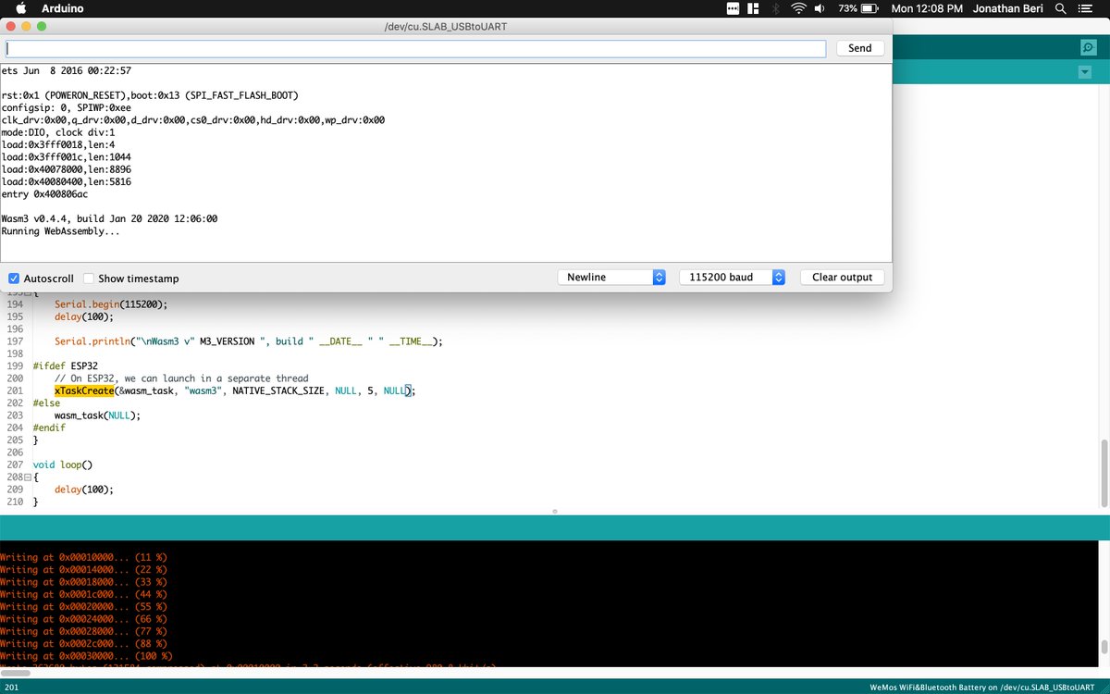Click the Clear output button
This screenshot has width=1110, height=694.
pyautogui.click(x=842, y=277)
